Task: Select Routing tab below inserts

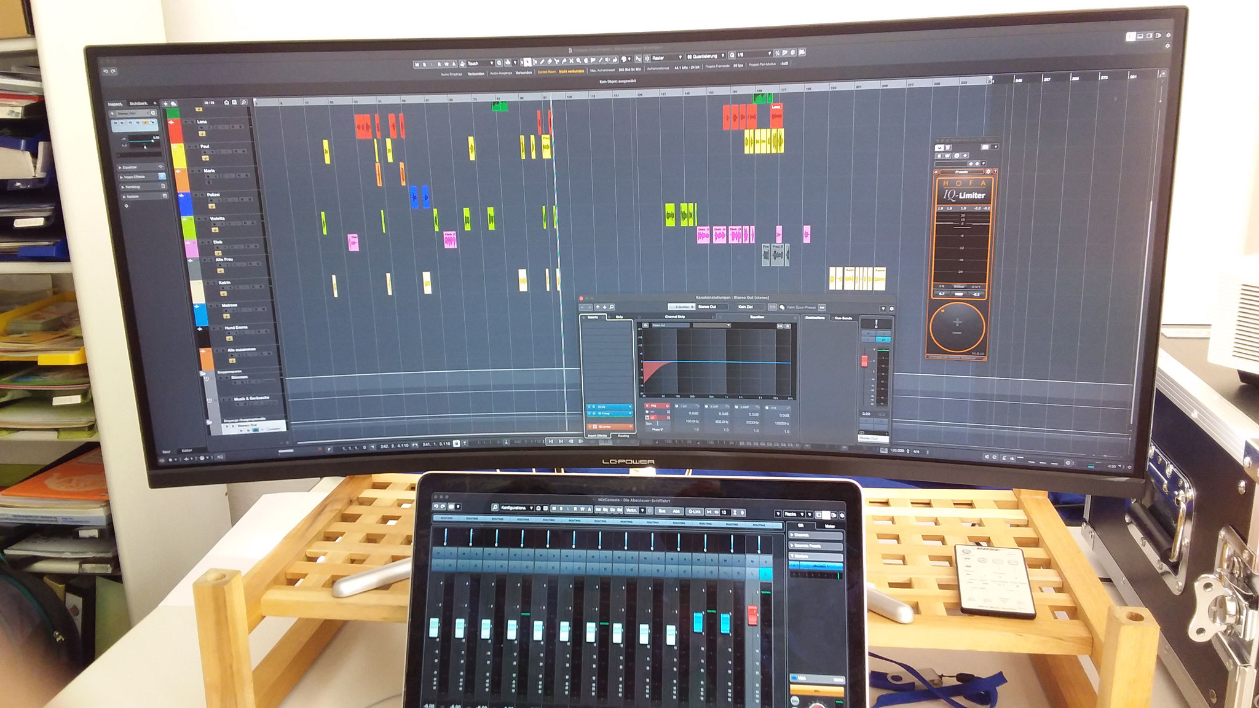Action: (x=623, y=436)
